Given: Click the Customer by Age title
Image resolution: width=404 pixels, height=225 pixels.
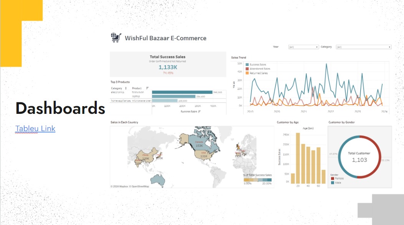Looking at the screenshot, I should [288, 122].
